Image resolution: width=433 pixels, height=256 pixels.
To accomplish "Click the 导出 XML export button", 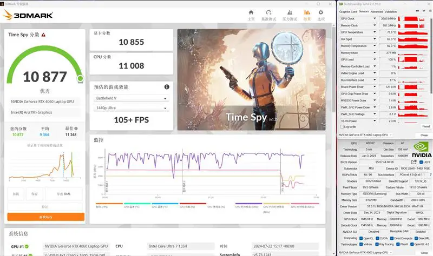I will (64, 194).
